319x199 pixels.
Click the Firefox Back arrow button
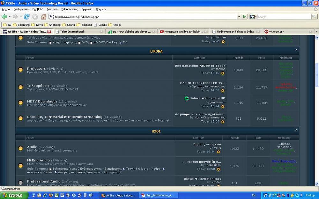click(4, 17)
